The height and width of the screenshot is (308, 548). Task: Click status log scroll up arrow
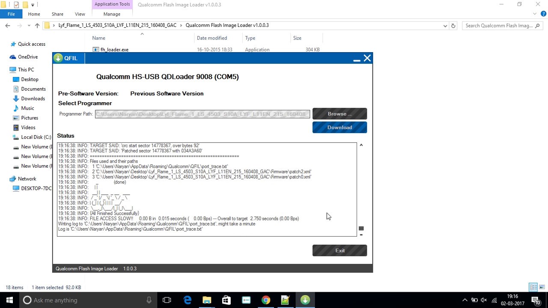coord(361,145)
